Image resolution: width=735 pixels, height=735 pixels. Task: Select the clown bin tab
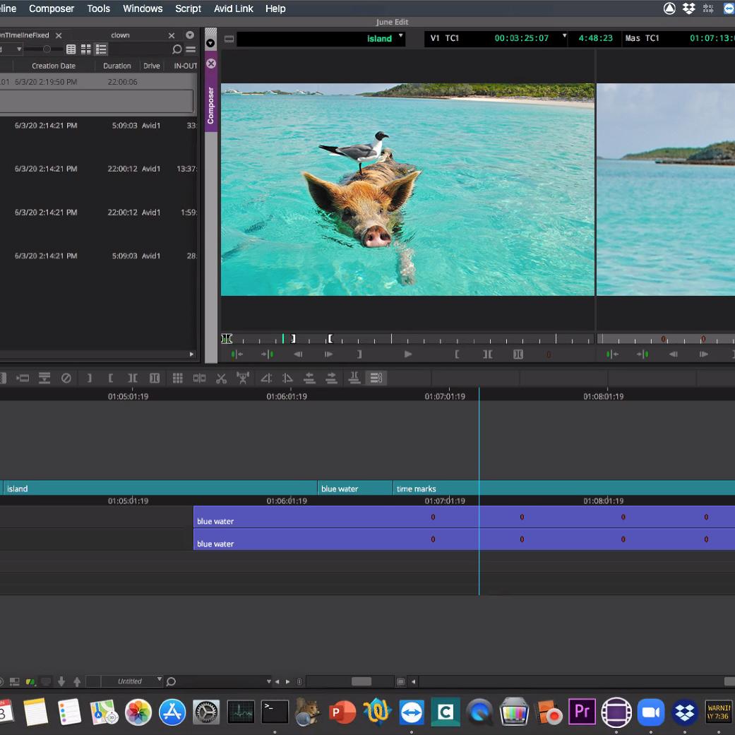pos(120,35)
